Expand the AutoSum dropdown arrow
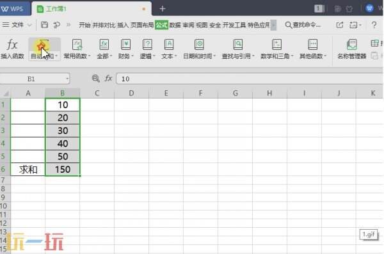The width and height of the screenshot is (384, 254). pos(56,56)
